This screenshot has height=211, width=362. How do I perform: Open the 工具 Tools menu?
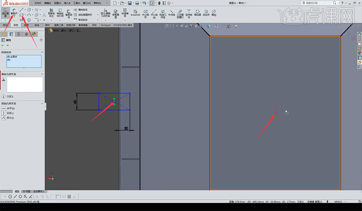pyautogui.click(x=77, y=3)
